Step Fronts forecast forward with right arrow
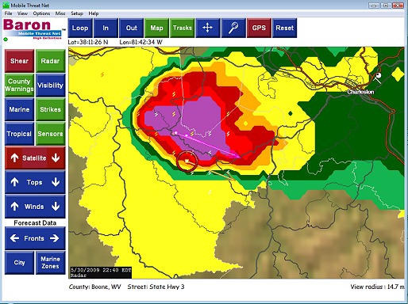Screen dimensions: 408x304 pos(55,238)
